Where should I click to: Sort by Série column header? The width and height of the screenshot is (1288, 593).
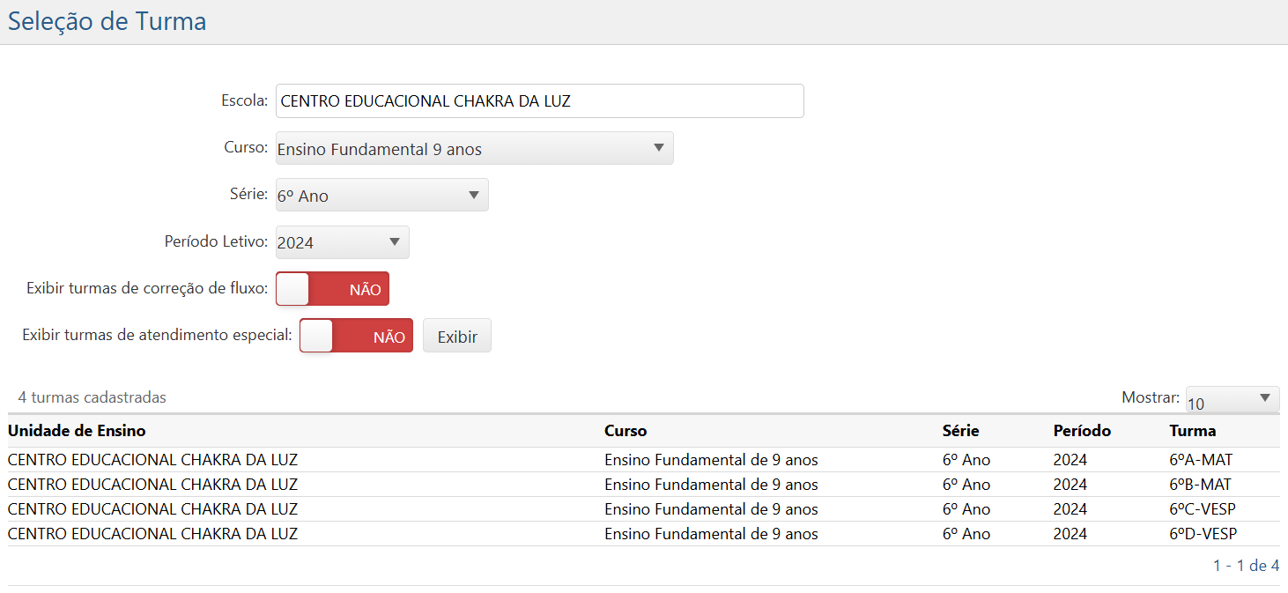pos(960,431)
